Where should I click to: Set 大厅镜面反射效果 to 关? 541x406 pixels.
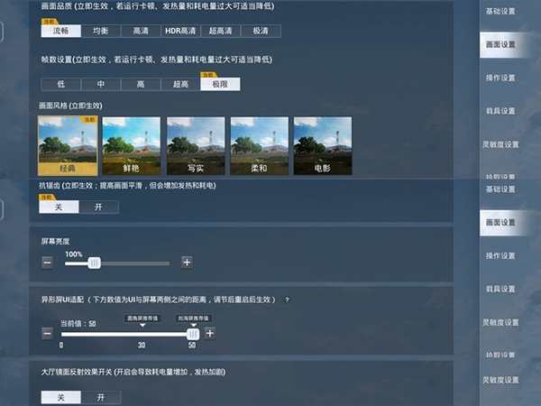61,397
